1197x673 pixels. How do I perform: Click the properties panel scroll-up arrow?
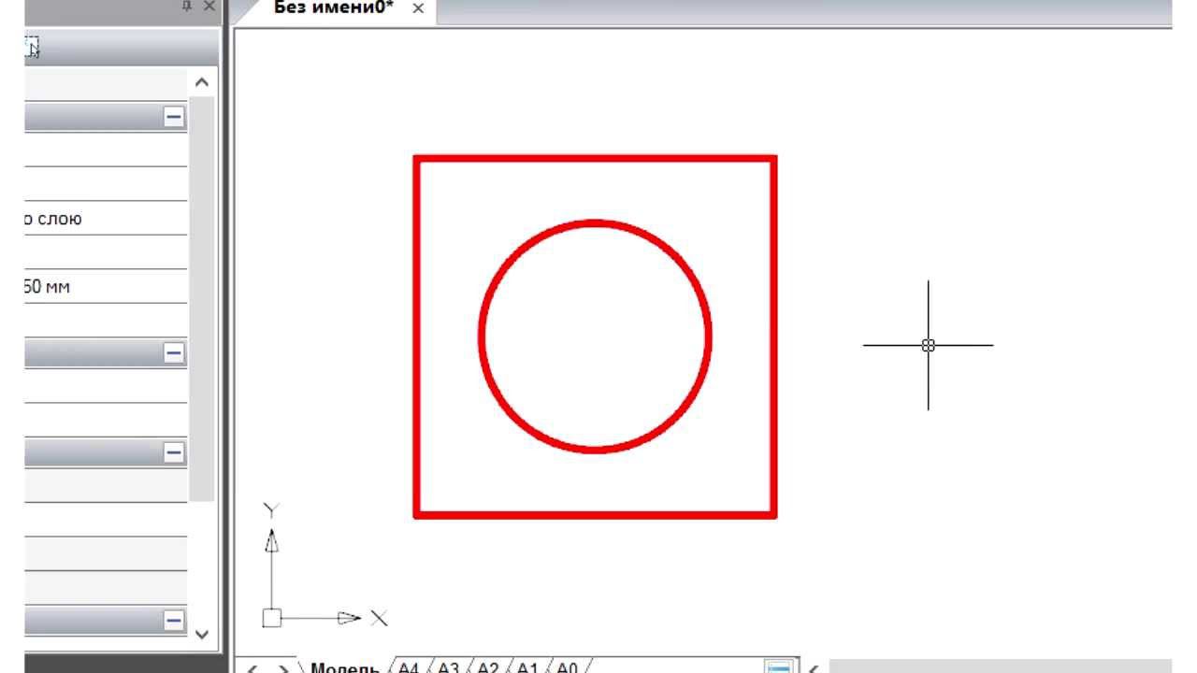point(202,82)
